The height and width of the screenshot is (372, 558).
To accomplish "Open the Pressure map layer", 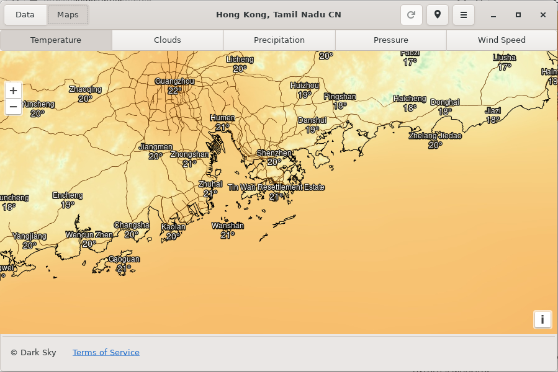I will point(390,40).
